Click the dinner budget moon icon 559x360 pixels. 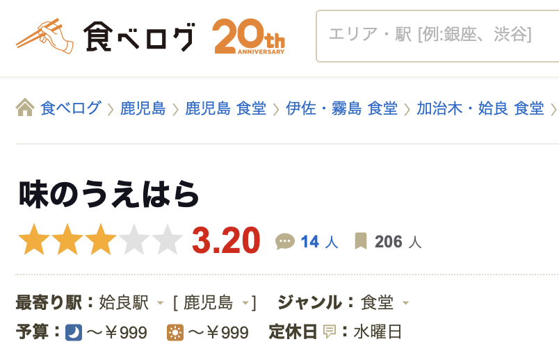point(74,333)
